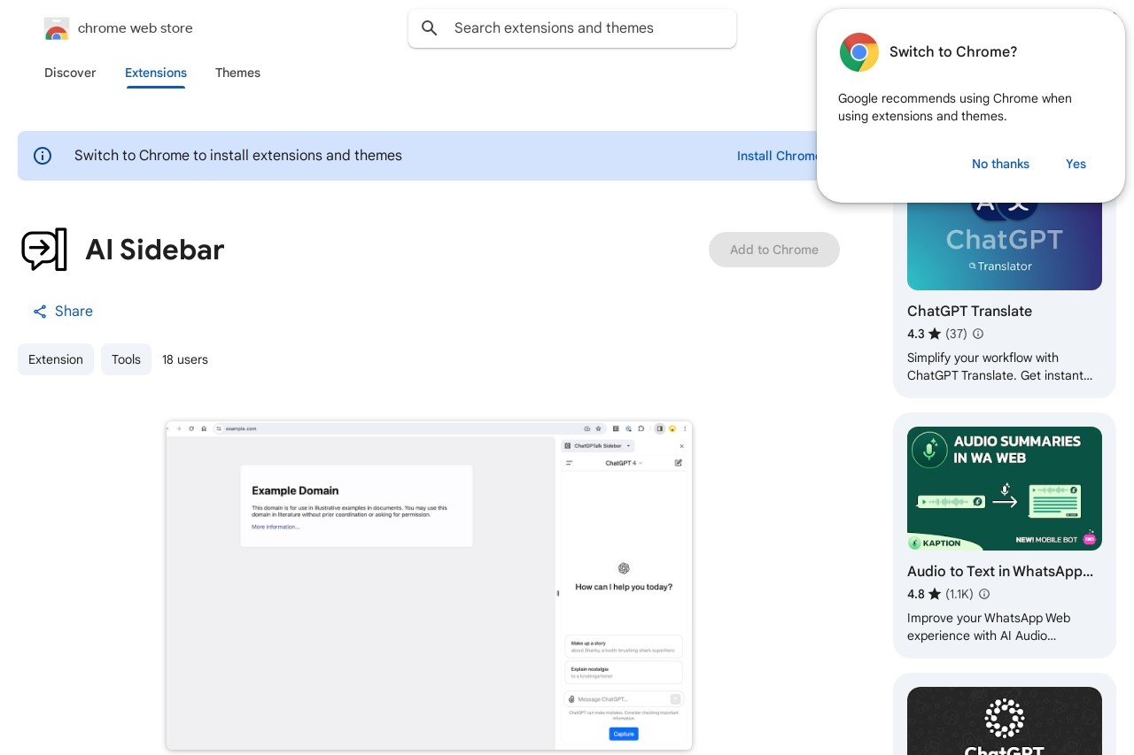Open the AI Sidebar screenshot preview
The width and height of the screenshot is (1134, 755).
click(x=429, y=585)
